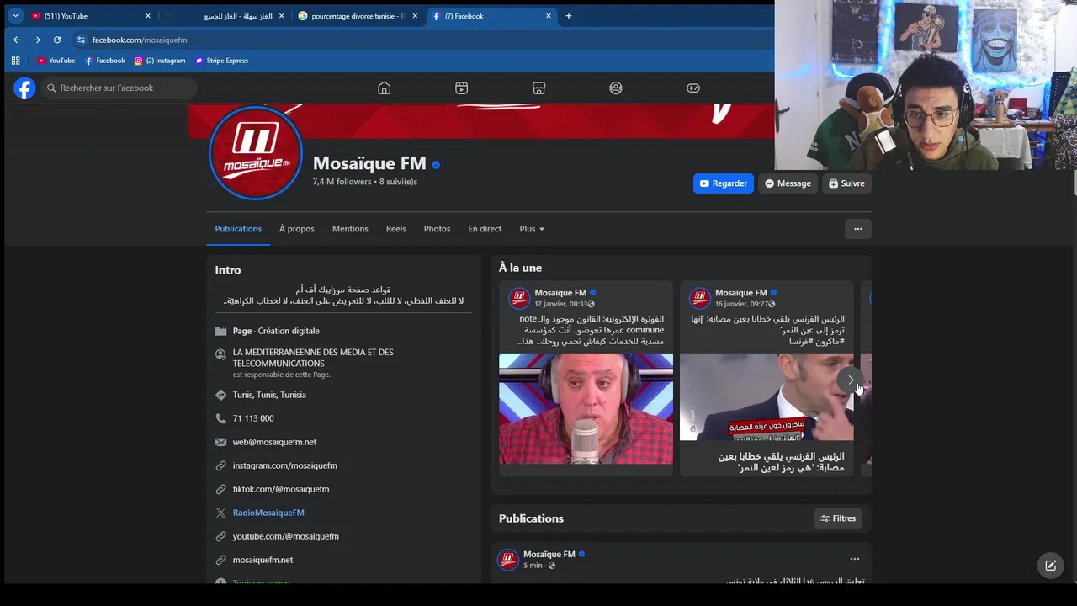Close the pourcentage divorce tunisie tab
The width and height of the screenshot is (1077, 606).
(415, 16)
